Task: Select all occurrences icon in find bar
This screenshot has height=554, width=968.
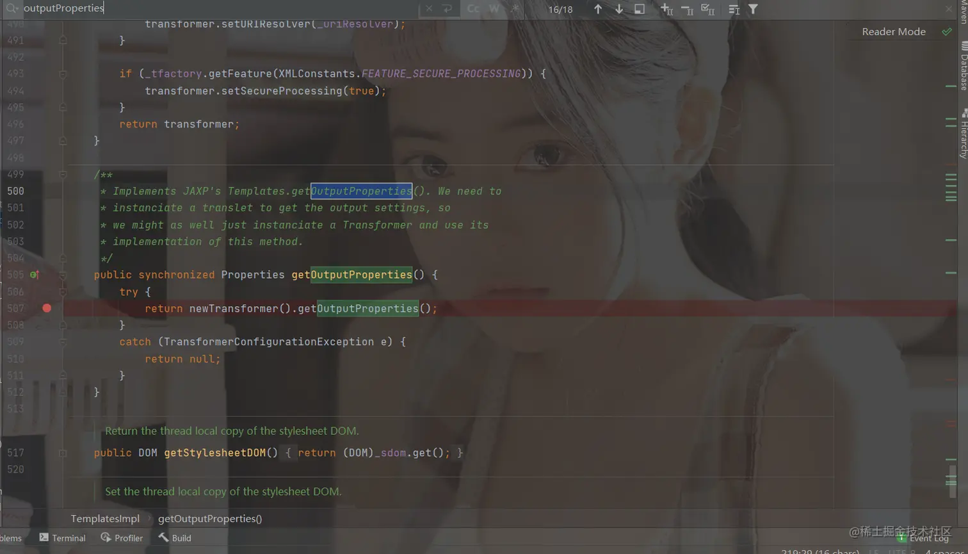Action: [x=707, y=9]
